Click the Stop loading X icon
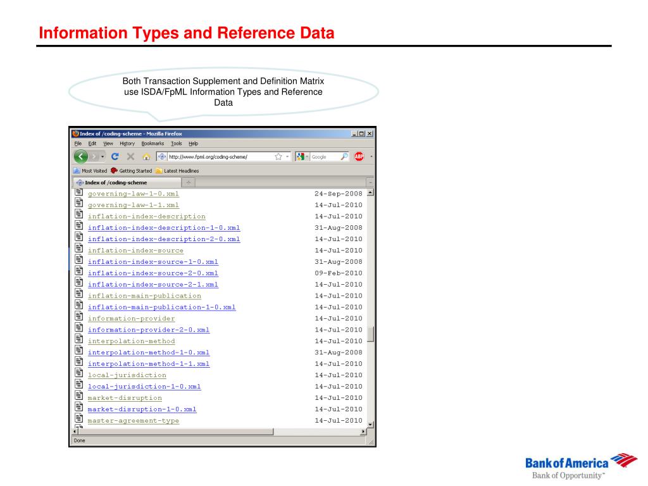This screenshot has width=648, height=486. pos(130,157)
